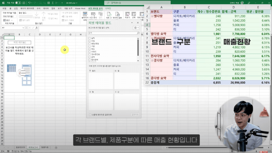This screenshot has height=153, width=272.
Task: Open the 피벗보고서 sheet tab
Action: [33, 148]
